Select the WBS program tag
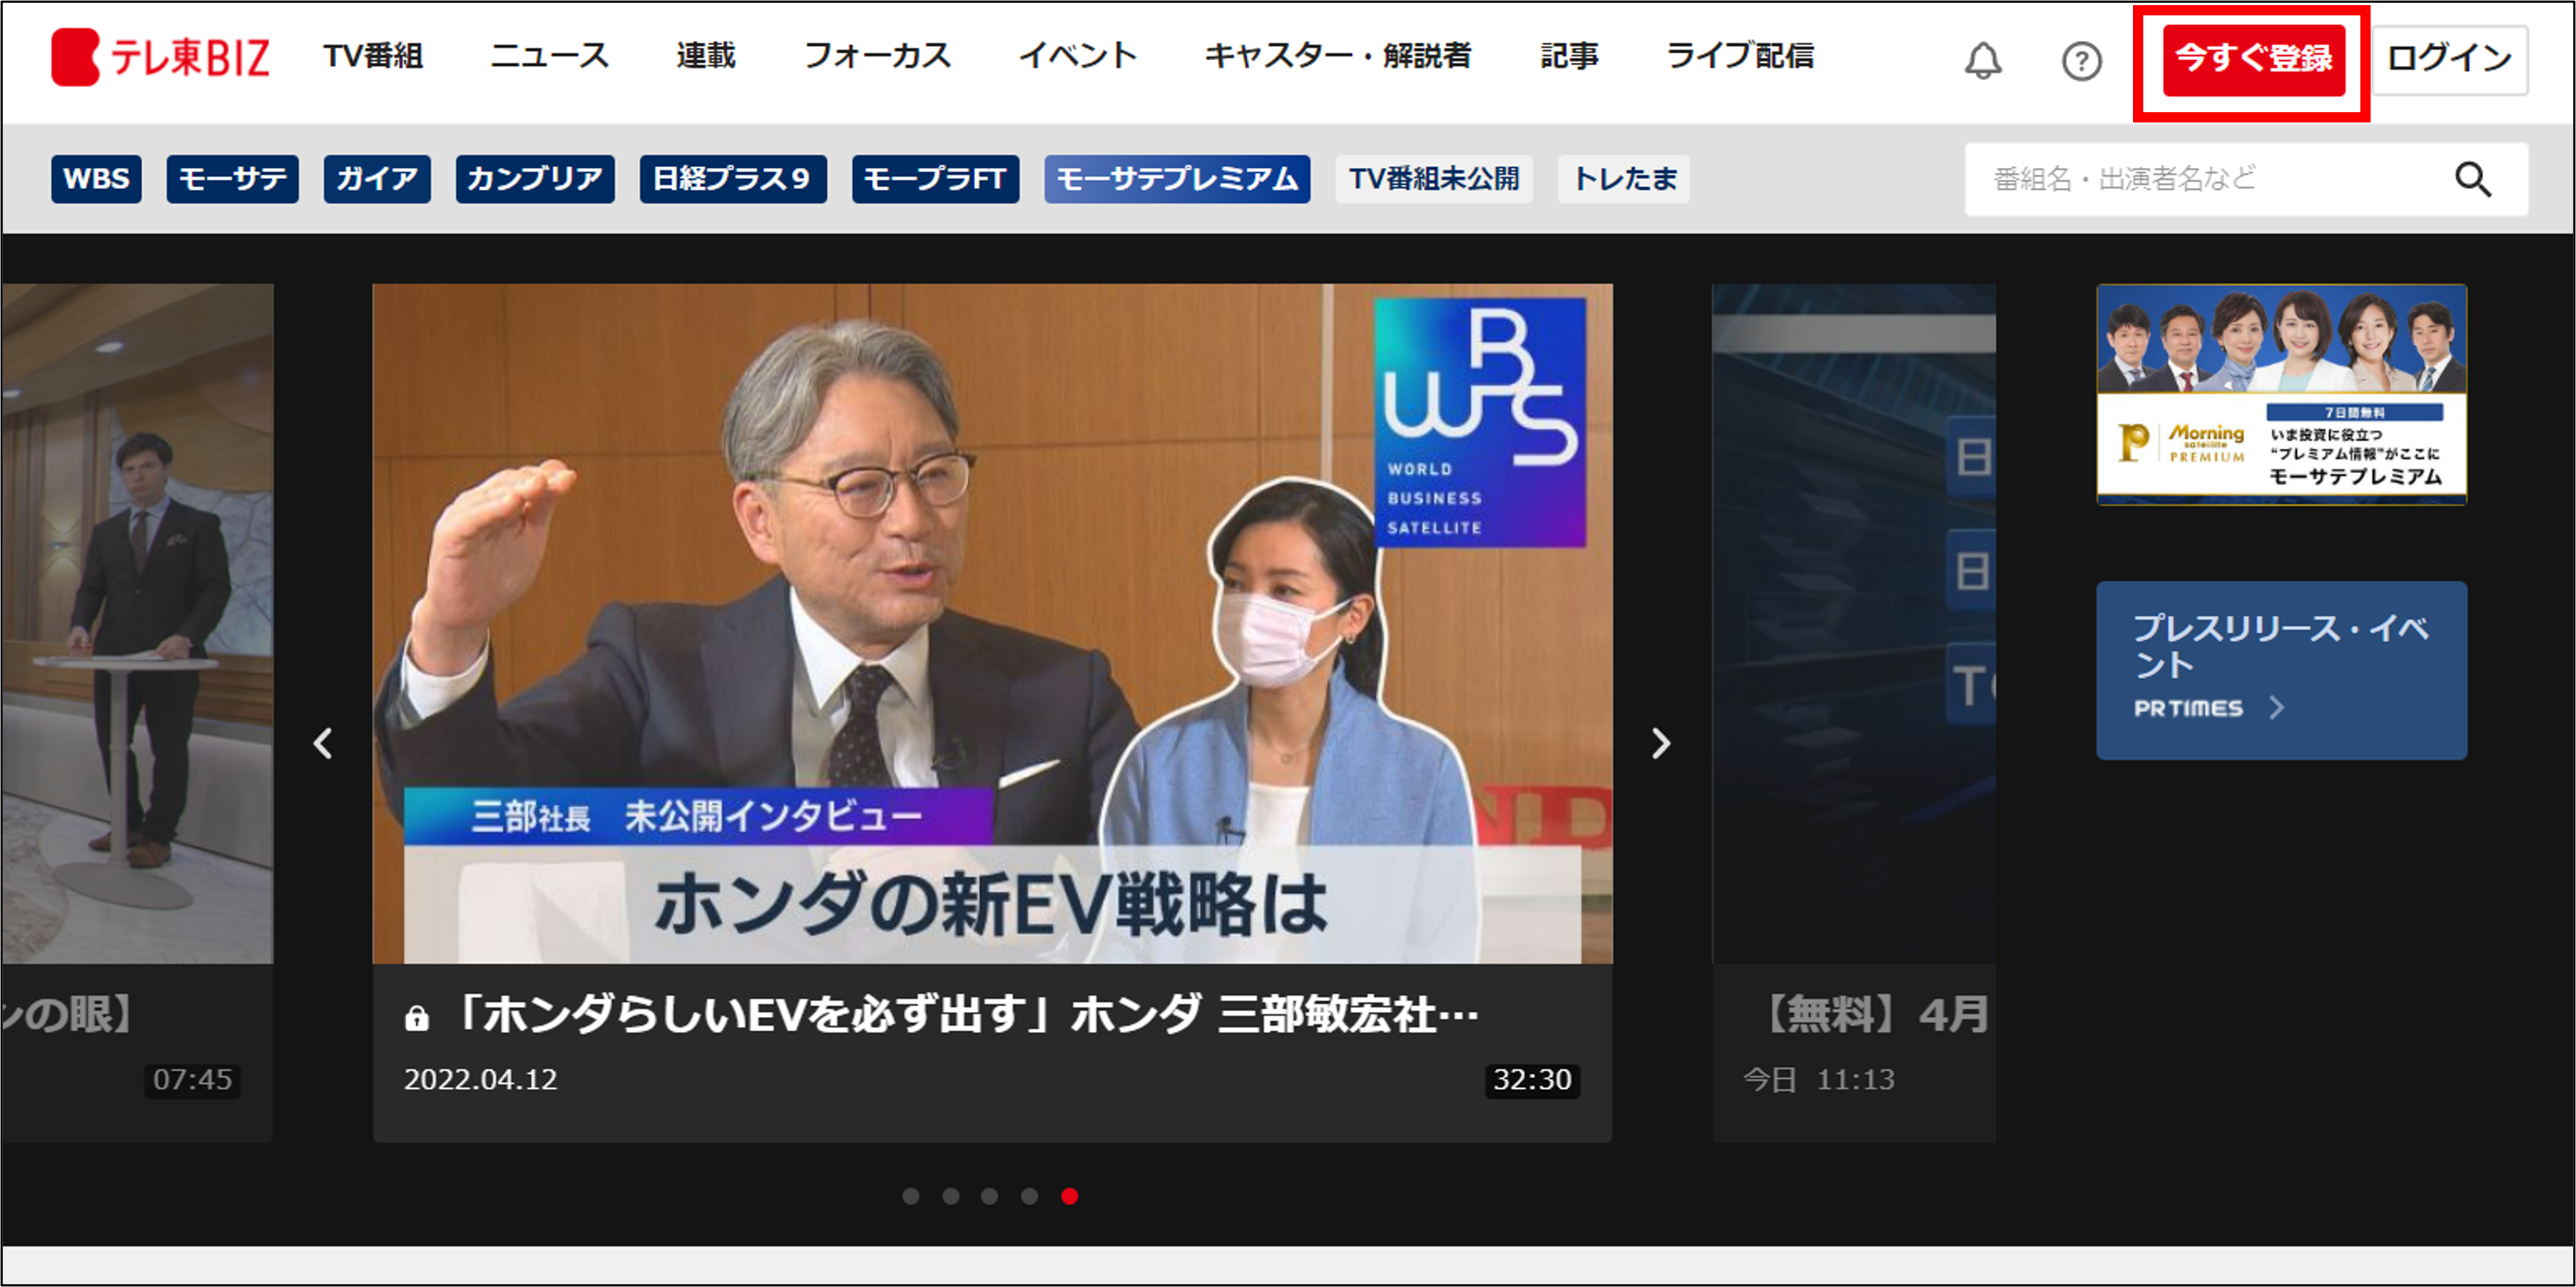This screenshot has width=2576, height=1287. pyautogui.click(x=96, y=179)
